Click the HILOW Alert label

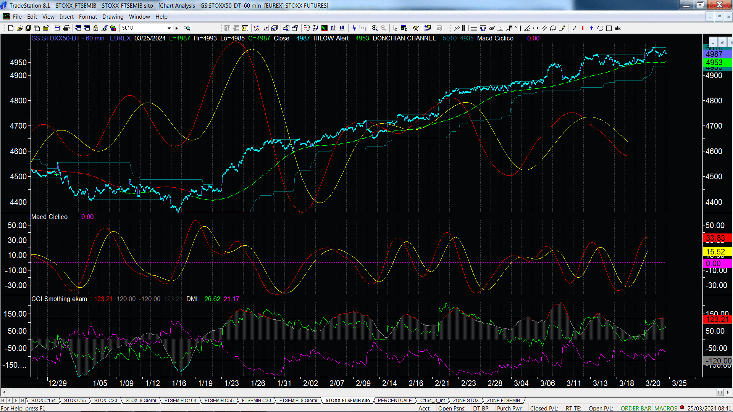click(x=331, y=39)
